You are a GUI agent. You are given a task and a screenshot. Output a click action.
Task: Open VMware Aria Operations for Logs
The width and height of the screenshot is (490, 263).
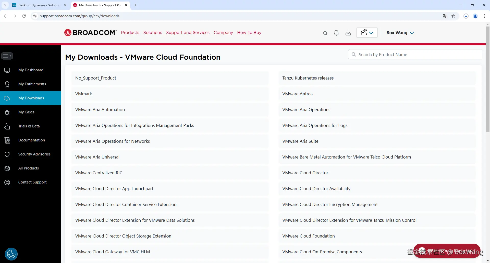coord(377,125)
